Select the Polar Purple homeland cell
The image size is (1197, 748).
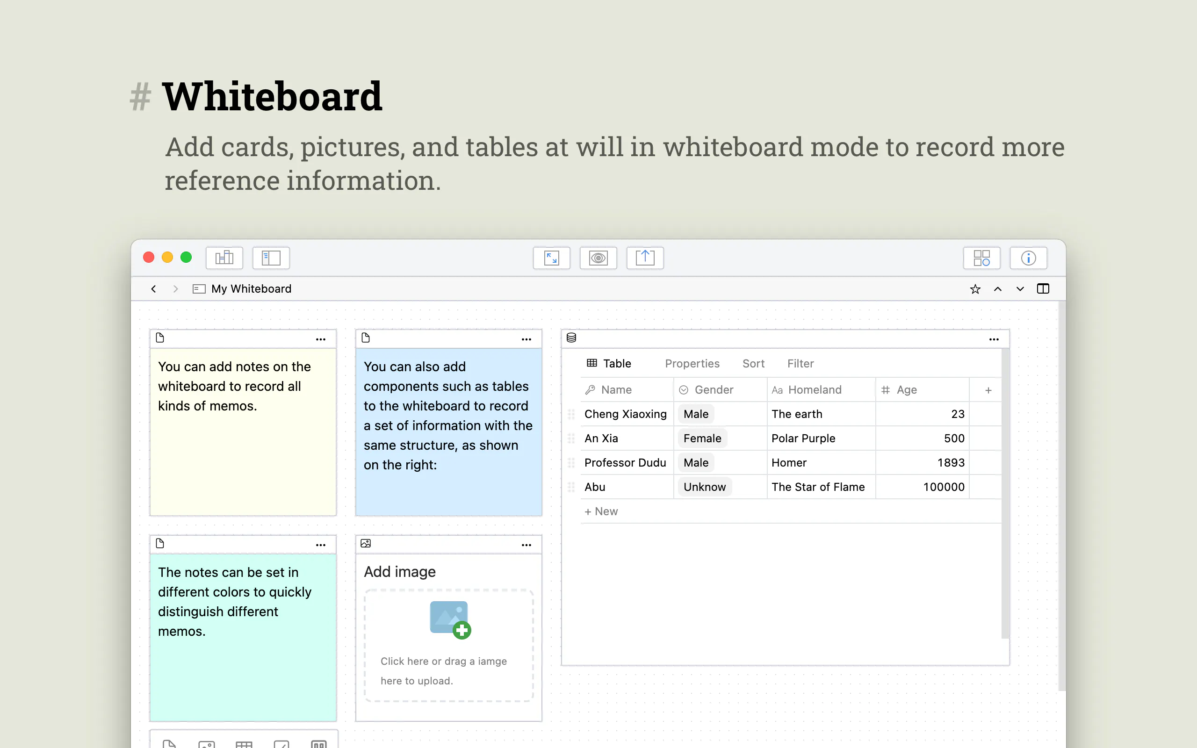821,439
